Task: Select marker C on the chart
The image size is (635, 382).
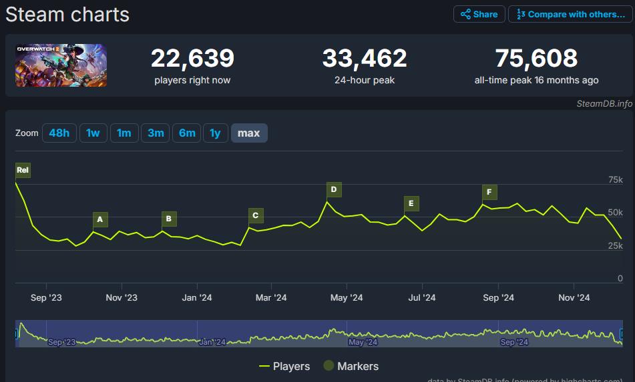Action: click(255, 215)
